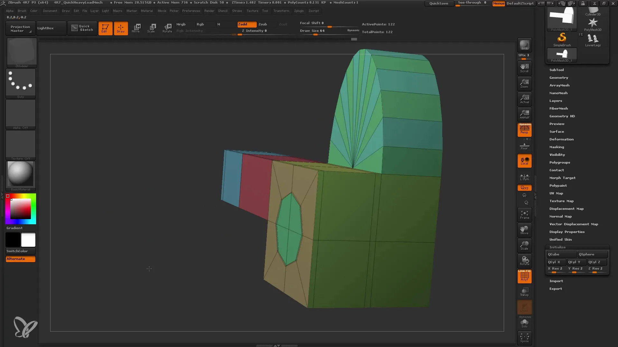Activate Edit mode button
Image resolution: width=618 pixels, height=347 pixels.
pyautogui.click(x=105, y=28)
